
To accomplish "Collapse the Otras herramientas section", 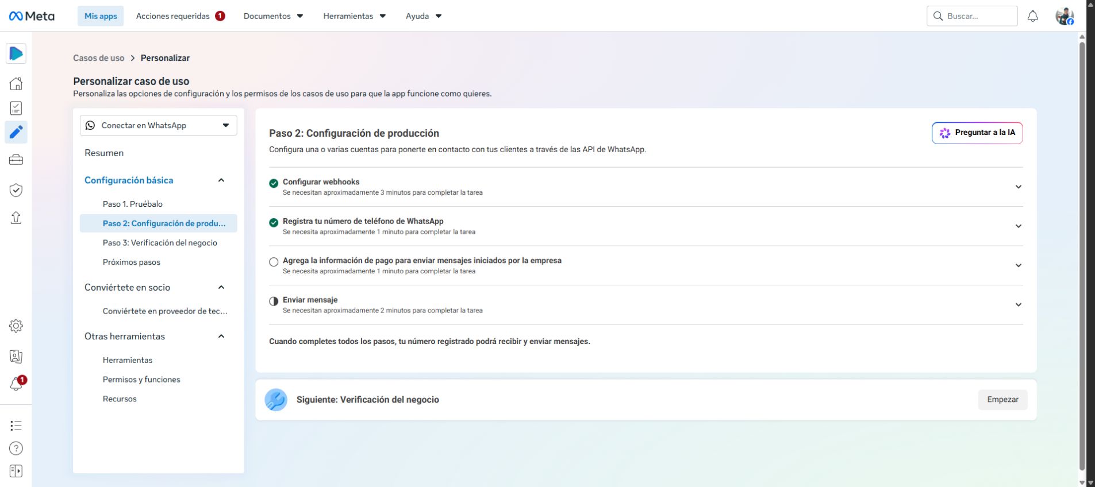I will [221, 337].
